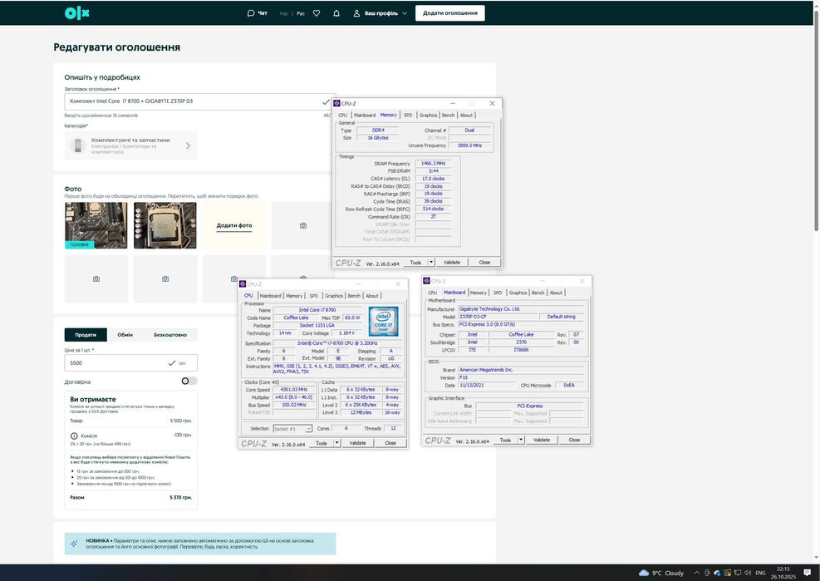Click the blue cloud tray icon
The height and width of the screenshot is (581, 820).
(x=717, y=573)
